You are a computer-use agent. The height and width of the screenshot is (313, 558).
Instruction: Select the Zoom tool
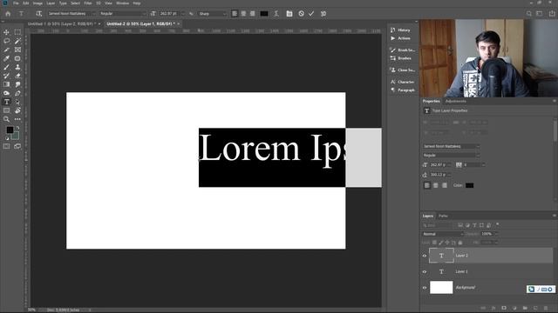(x=6, y=119)
